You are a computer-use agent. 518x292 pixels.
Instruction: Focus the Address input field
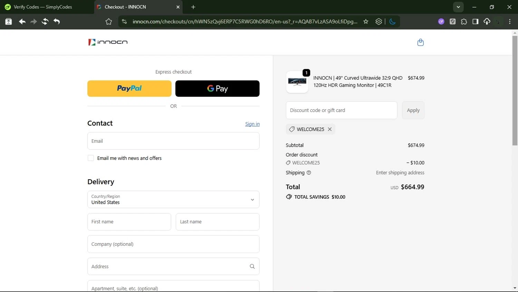(x=173, y=266)
